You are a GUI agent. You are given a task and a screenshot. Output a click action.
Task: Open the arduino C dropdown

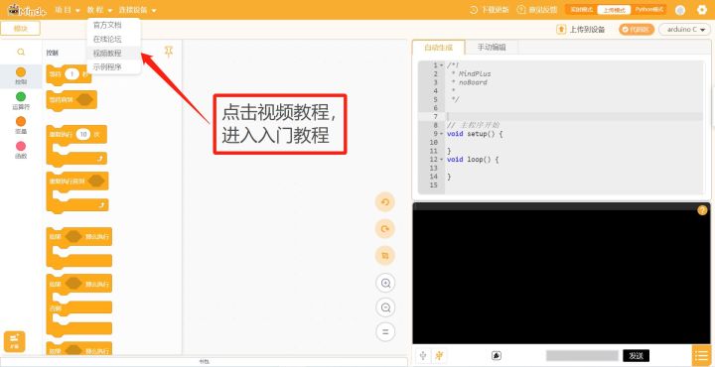tap(685, 30)
